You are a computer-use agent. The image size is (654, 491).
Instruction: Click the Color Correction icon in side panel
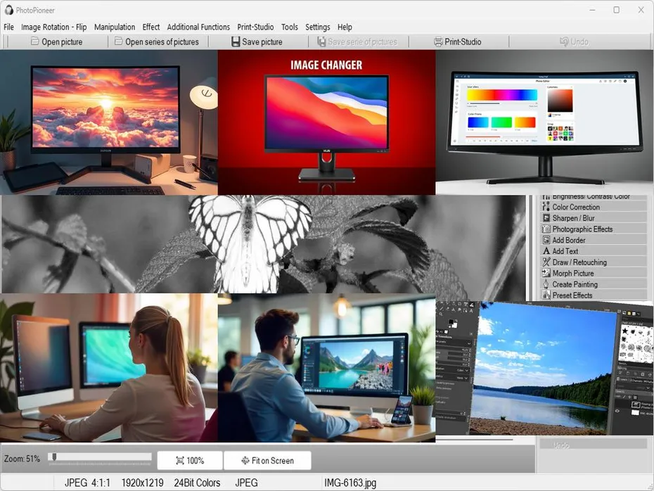tap(546, 208)
